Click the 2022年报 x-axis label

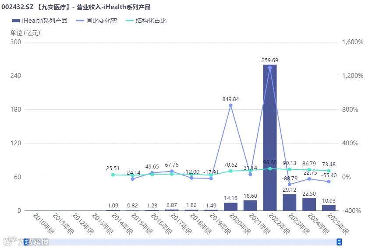click(280, 224)
